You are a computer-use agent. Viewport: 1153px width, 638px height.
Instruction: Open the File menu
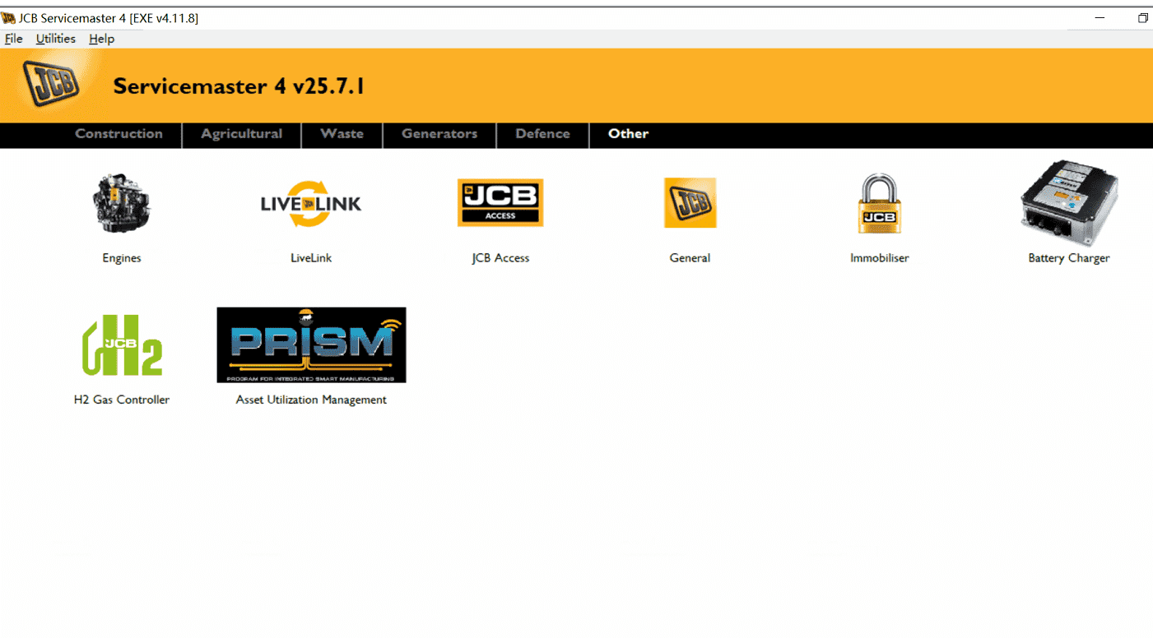tap(13, 39)
